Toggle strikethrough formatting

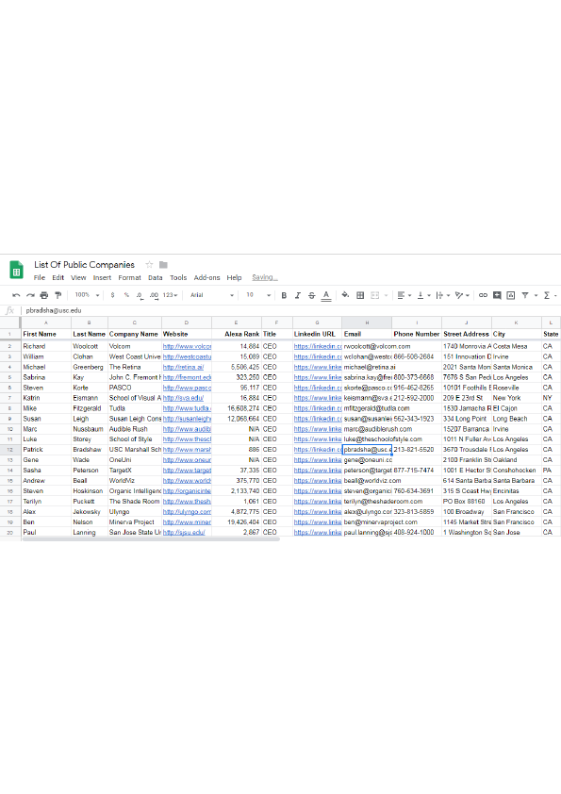[311, 295]
